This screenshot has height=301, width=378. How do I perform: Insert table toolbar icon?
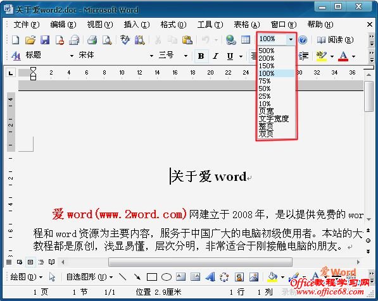(246, 40)
